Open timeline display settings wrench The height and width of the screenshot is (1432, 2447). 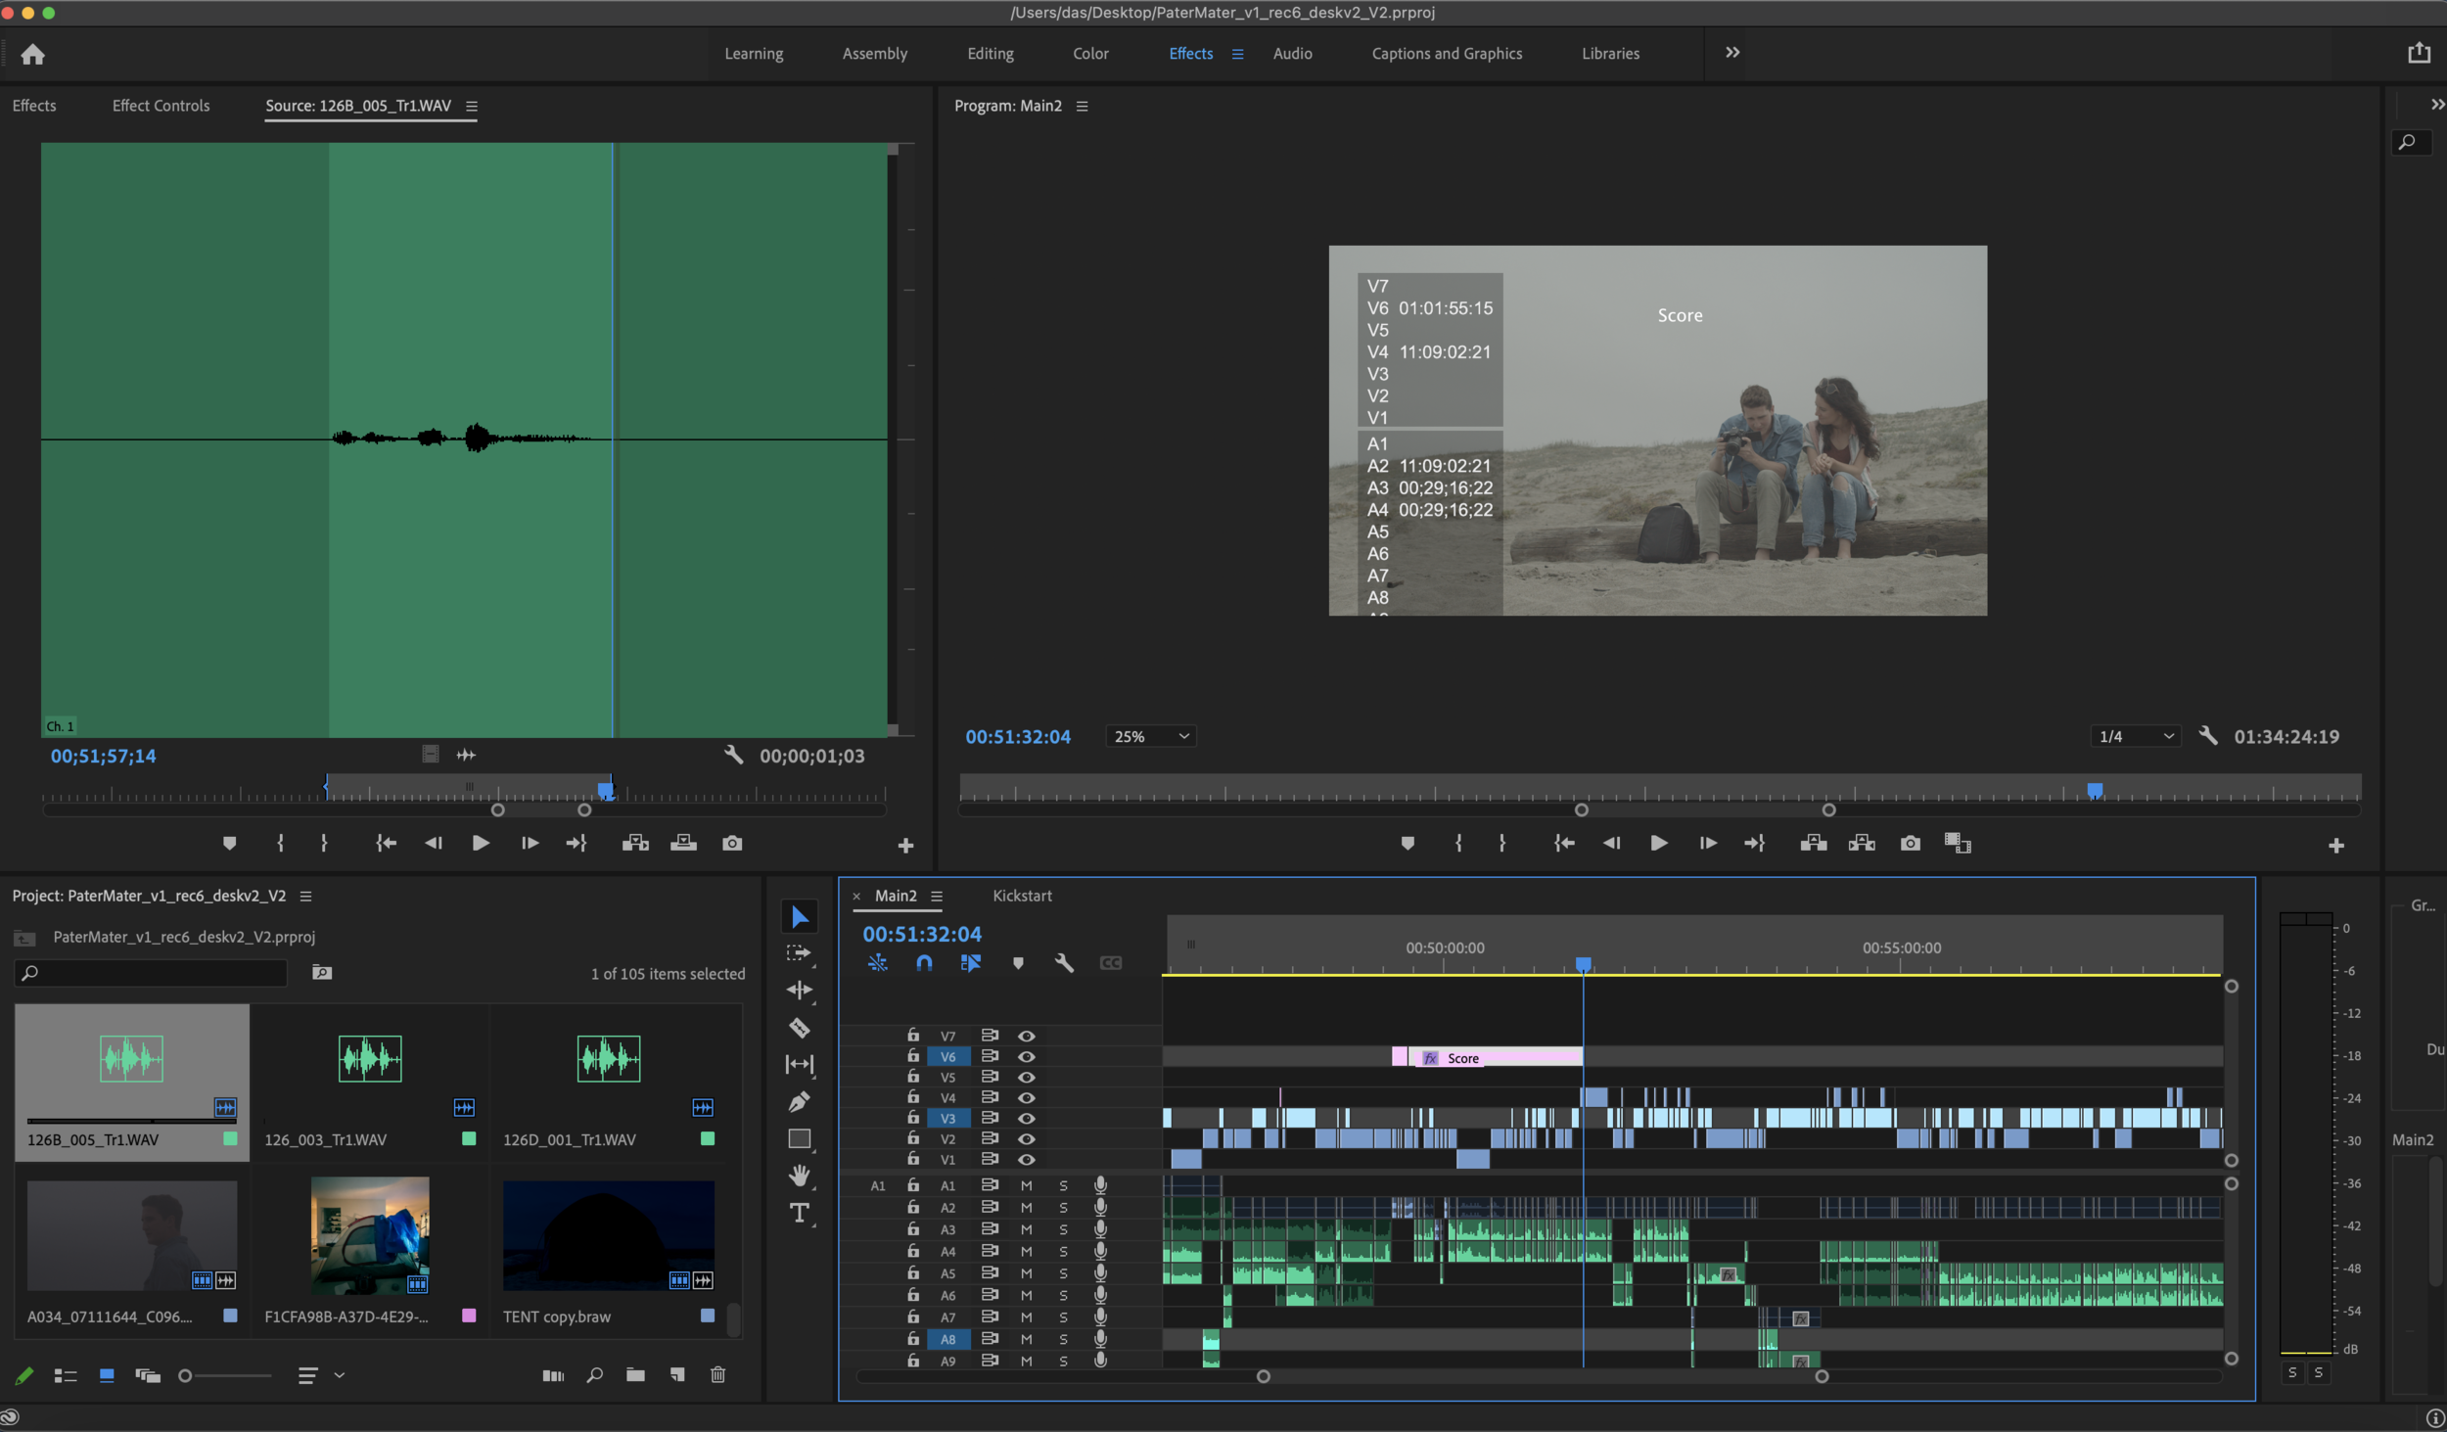1064,963
